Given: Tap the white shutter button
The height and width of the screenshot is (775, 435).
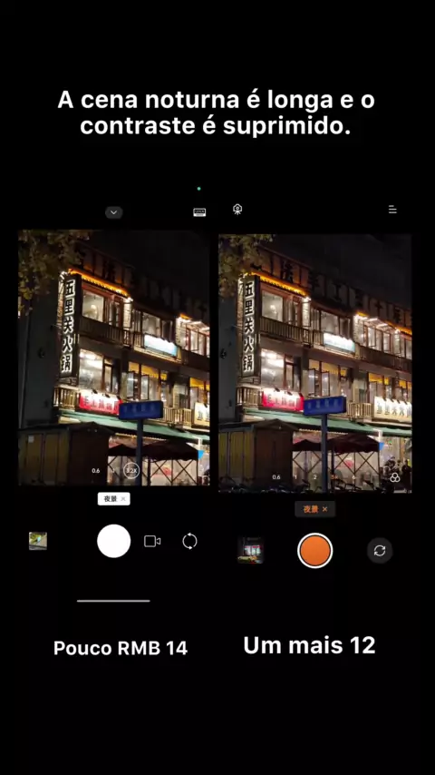Looking at the screenshot, I should tap(113, 541).
